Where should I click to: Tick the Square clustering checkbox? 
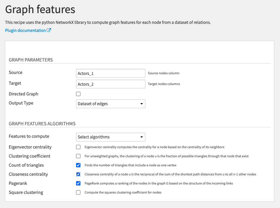(x=78, y=193)
